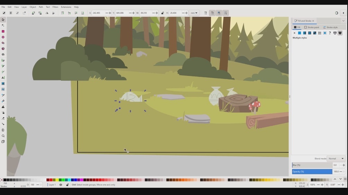Open Blend mode Normal dropdown
Screen dimensions: 348x195
click(x=336, y=158)
